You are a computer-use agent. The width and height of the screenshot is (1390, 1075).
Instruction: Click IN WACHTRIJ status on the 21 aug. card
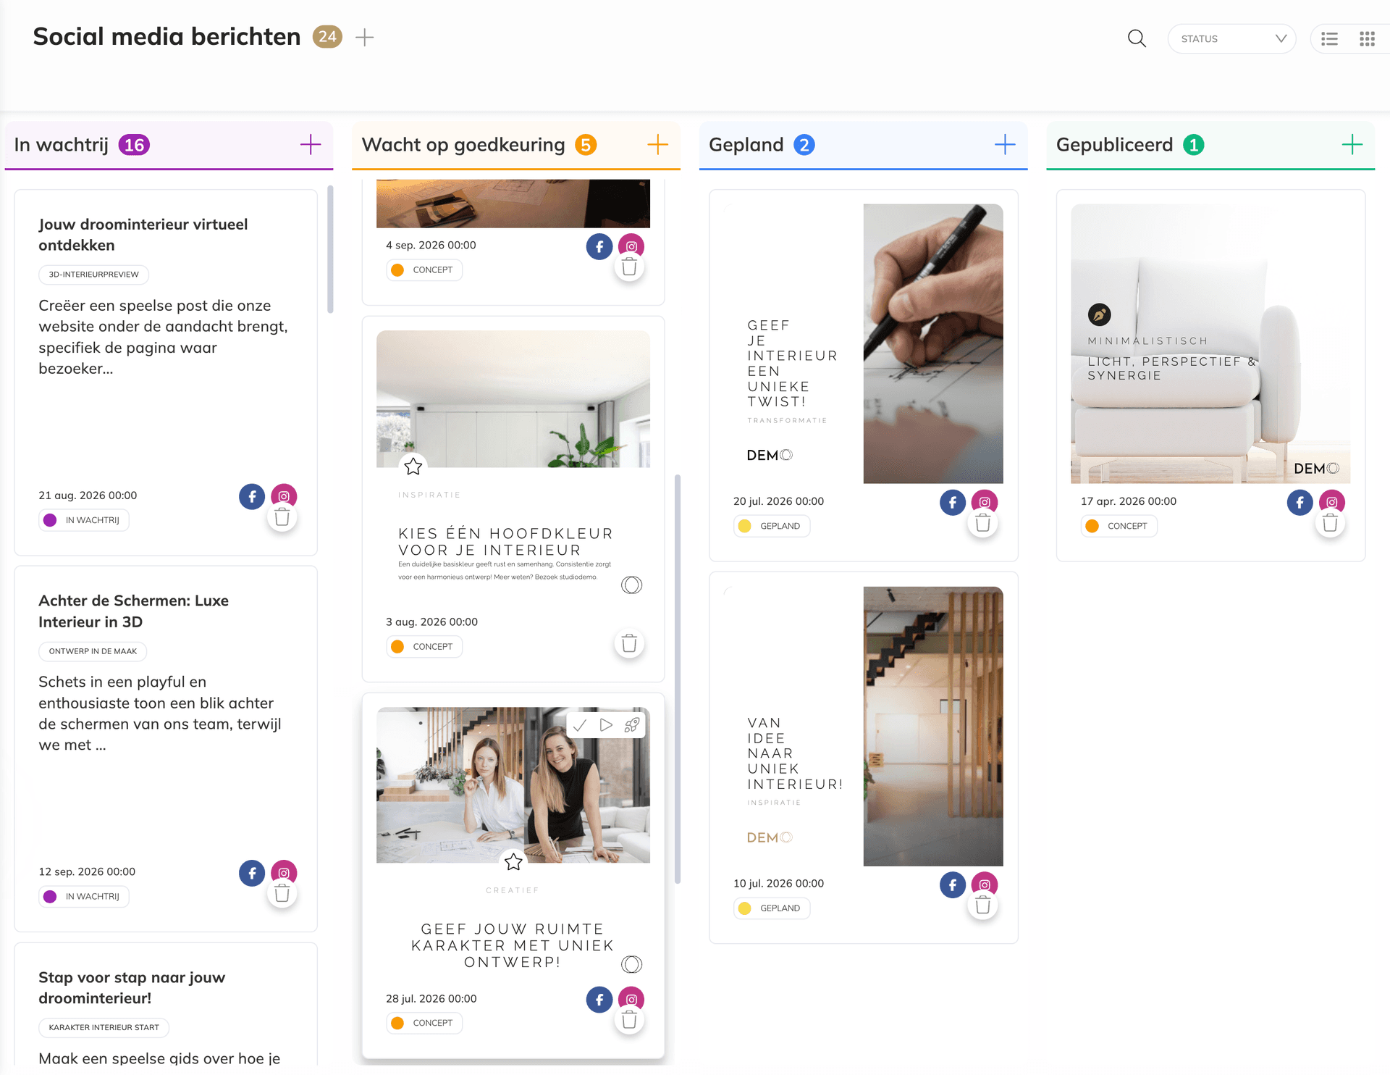(x=84, y=520)
